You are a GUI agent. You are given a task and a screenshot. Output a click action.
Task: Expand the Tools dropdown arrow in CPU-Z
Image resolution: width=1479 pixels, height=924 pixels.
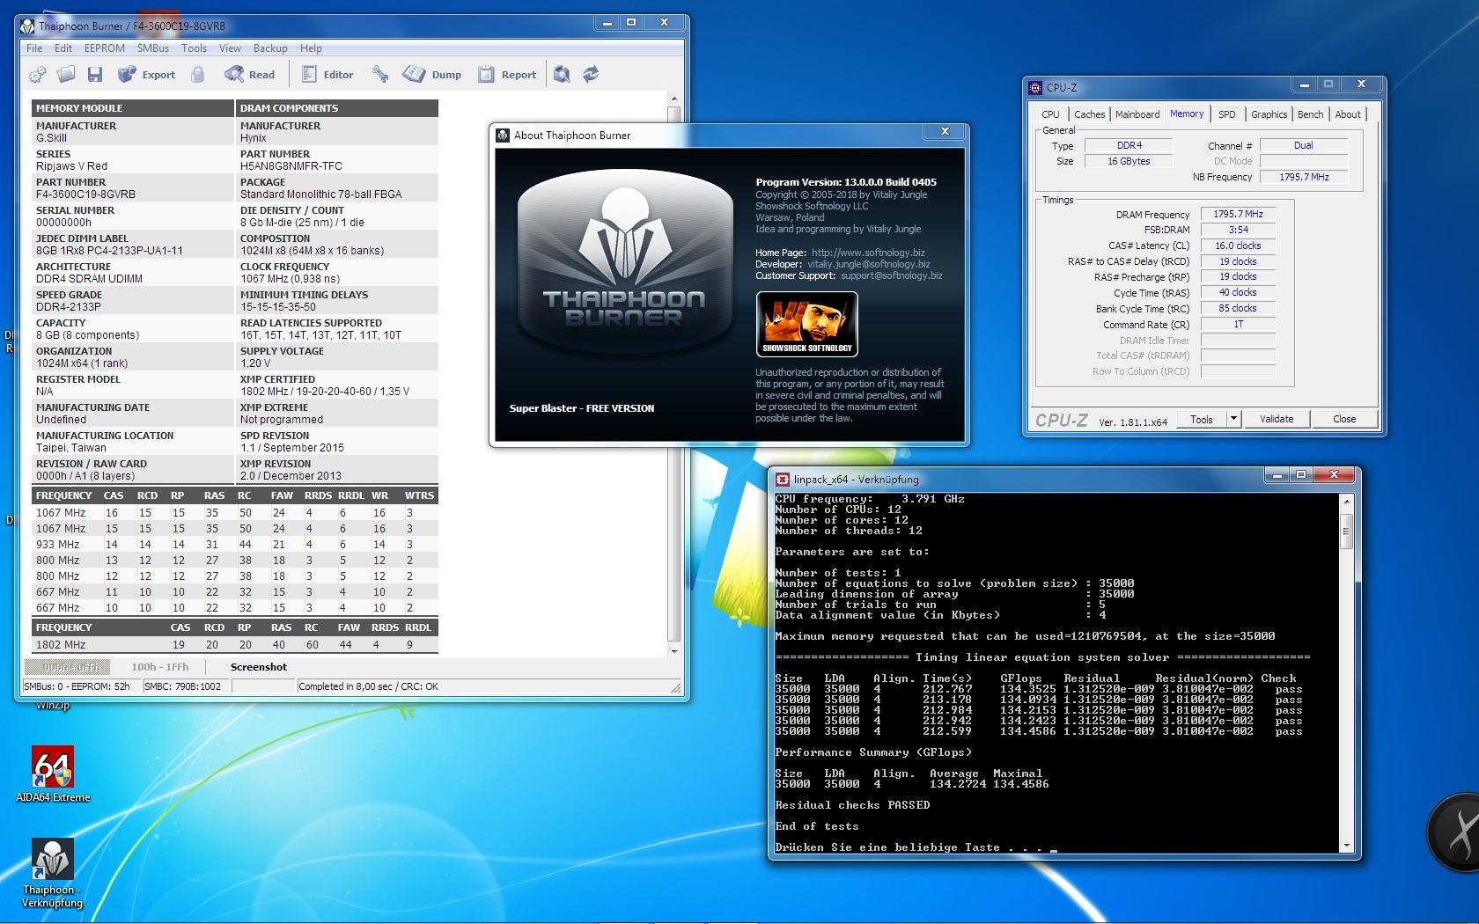click(x=1233, y=419)
